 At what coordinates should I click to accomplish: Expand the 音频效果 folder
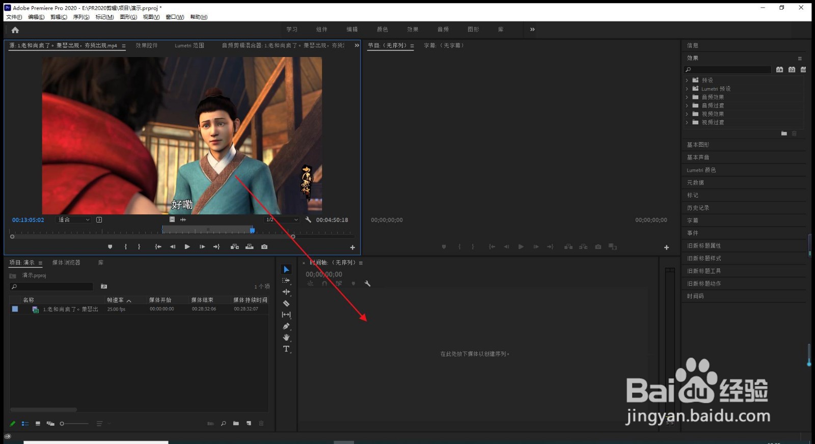687,97
